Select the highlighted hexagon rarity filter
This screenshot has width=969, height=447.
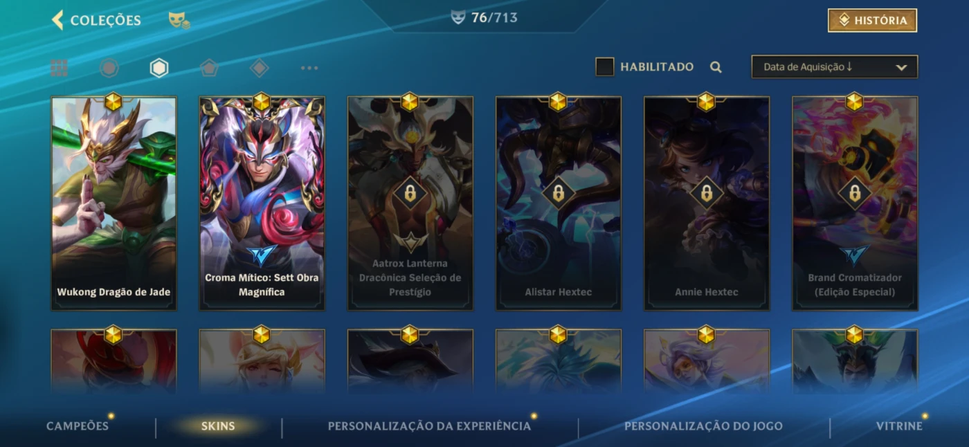[x=159, y=68]
